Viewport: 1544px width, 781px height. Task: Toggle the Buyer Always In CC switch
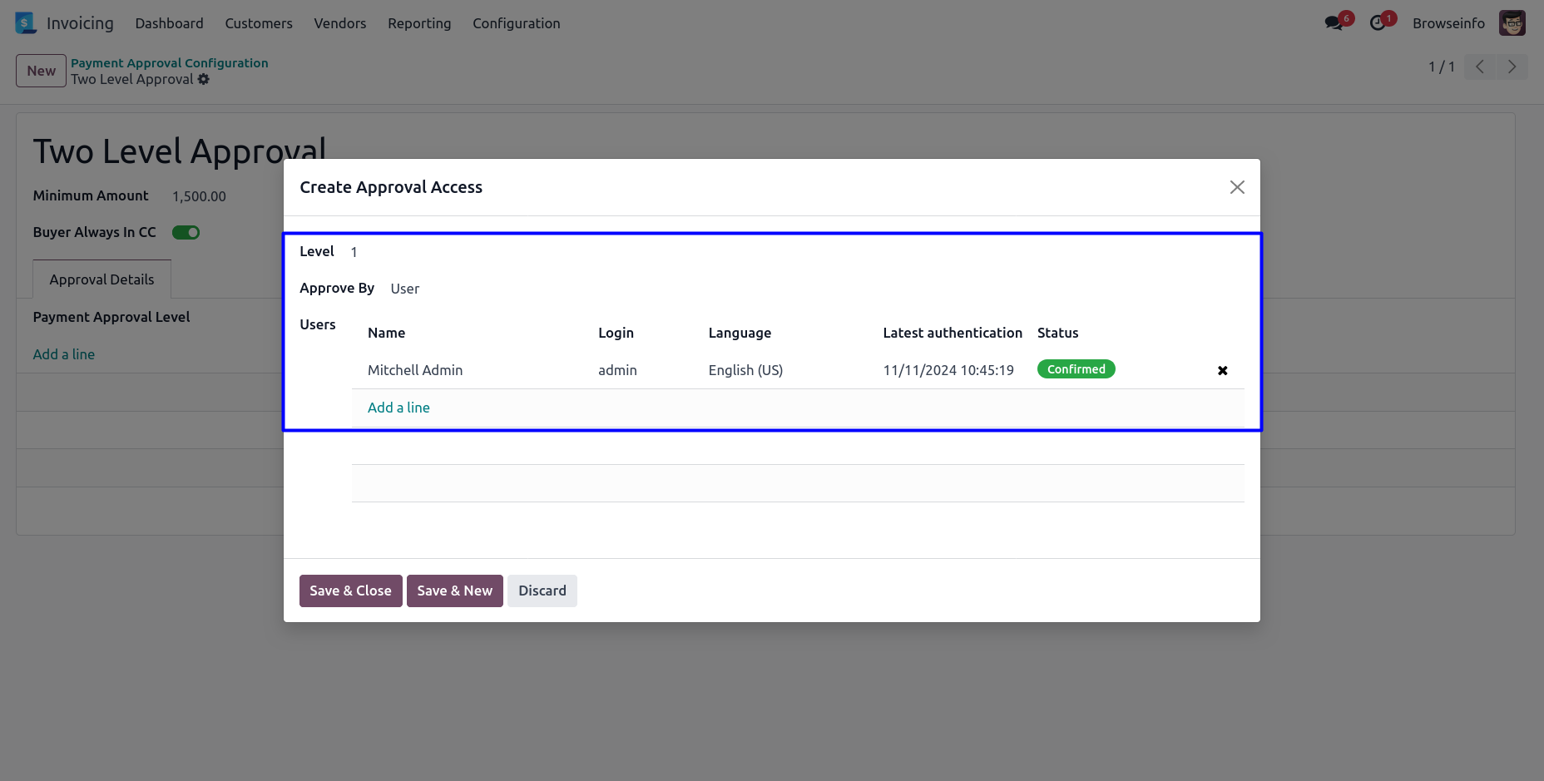point(186,233)
